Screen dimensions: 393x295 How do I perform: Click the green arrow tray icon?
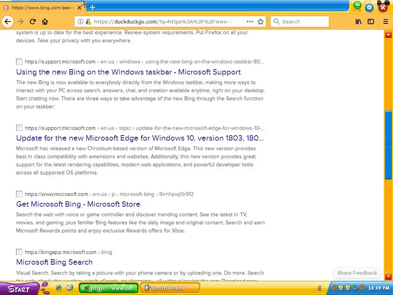click(x=355, y=288)
